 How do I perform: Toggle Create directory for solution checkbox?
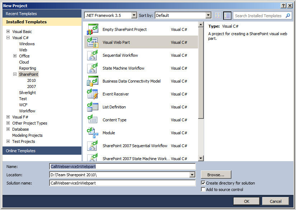point(203,183)
